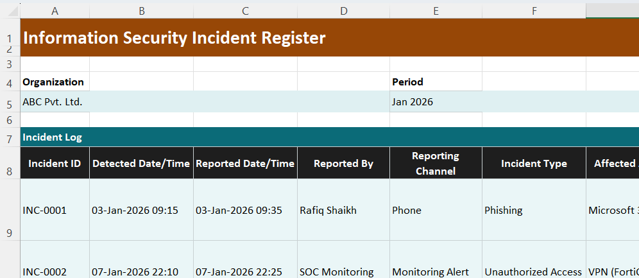Click the ABC Pvt. Ltd. cell
This screenshot has height=278, width=639.
(x=54, y=102)
